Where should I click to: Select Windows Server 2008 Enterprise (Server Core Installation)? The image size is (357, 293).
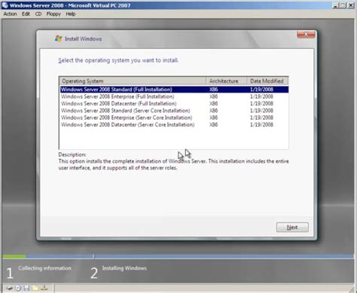click(174, 118)
